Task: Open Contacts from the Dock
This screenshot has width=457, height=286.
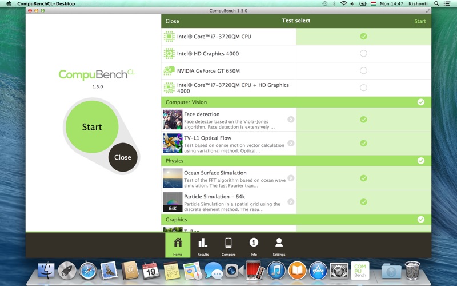Action: tap(130, 270)
